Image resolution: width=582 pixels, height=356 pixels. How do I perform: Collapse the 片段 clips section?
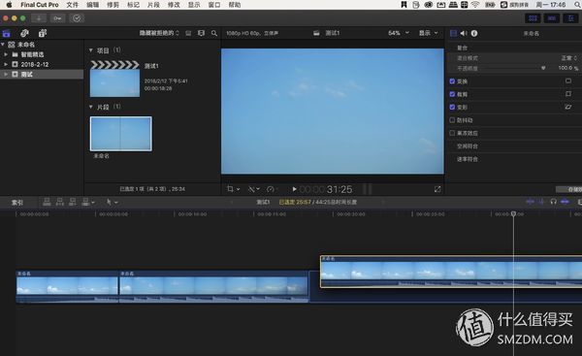[x=91, y=107]
